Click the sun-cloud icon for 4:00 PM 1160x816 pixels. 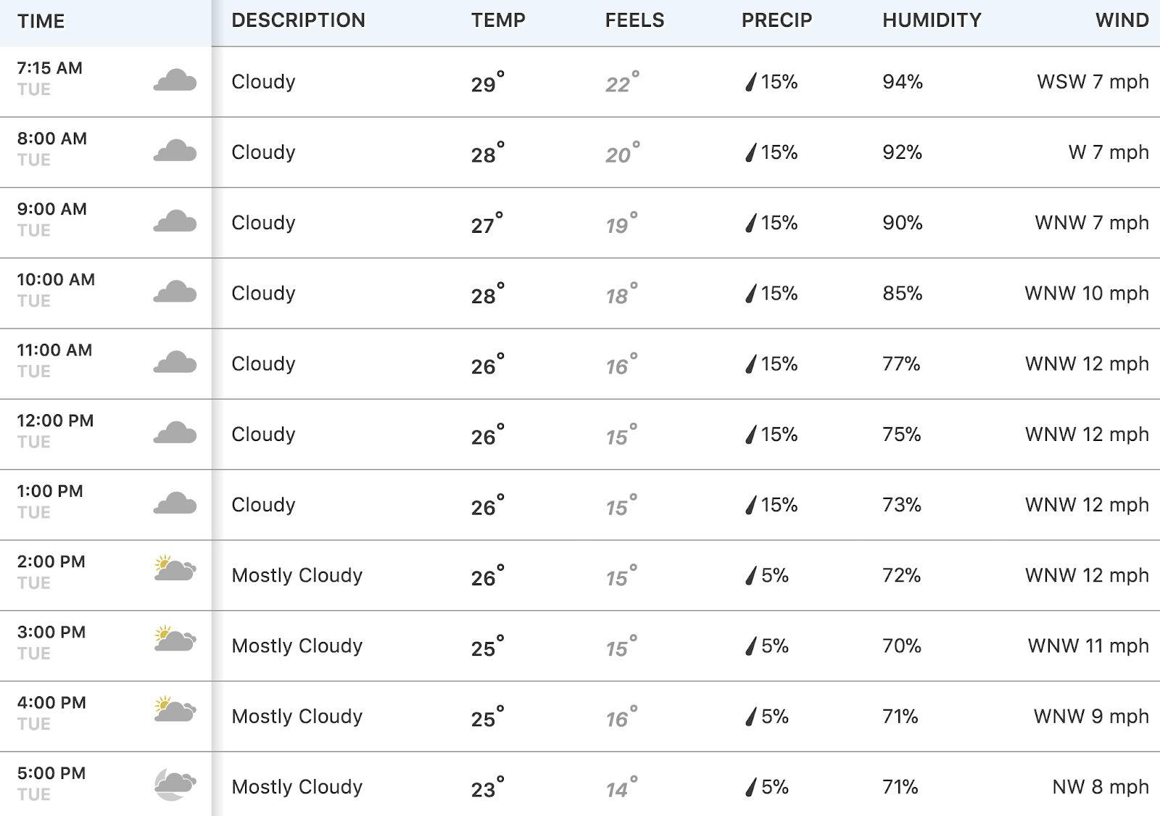pyautogui.click(x=175, y=709)
